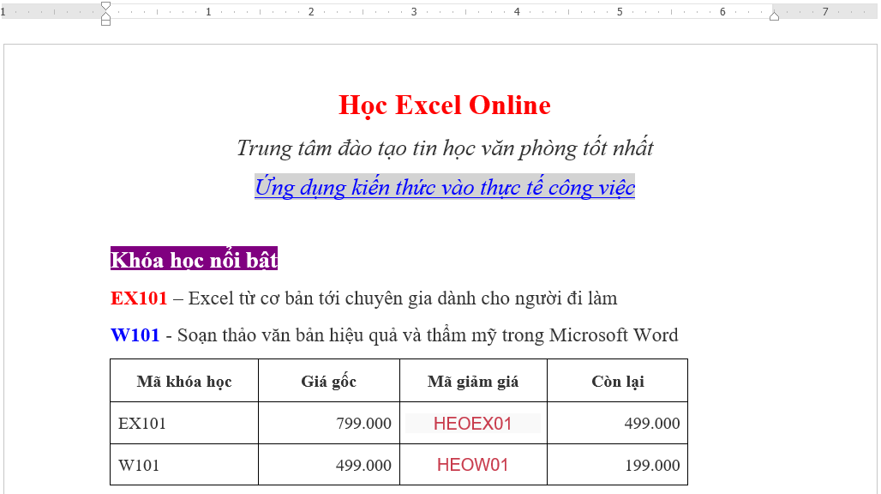Click the table header "Giá gốc"
This screenshot has height=494, width=881.
pos(328,381)
